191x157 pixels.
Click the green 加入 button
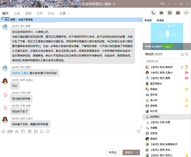[168, 46]
